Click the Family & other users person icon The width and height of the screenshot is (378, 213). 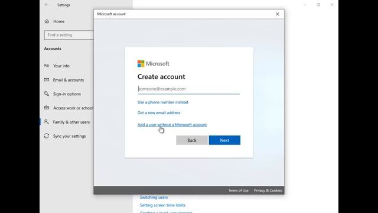46,122
